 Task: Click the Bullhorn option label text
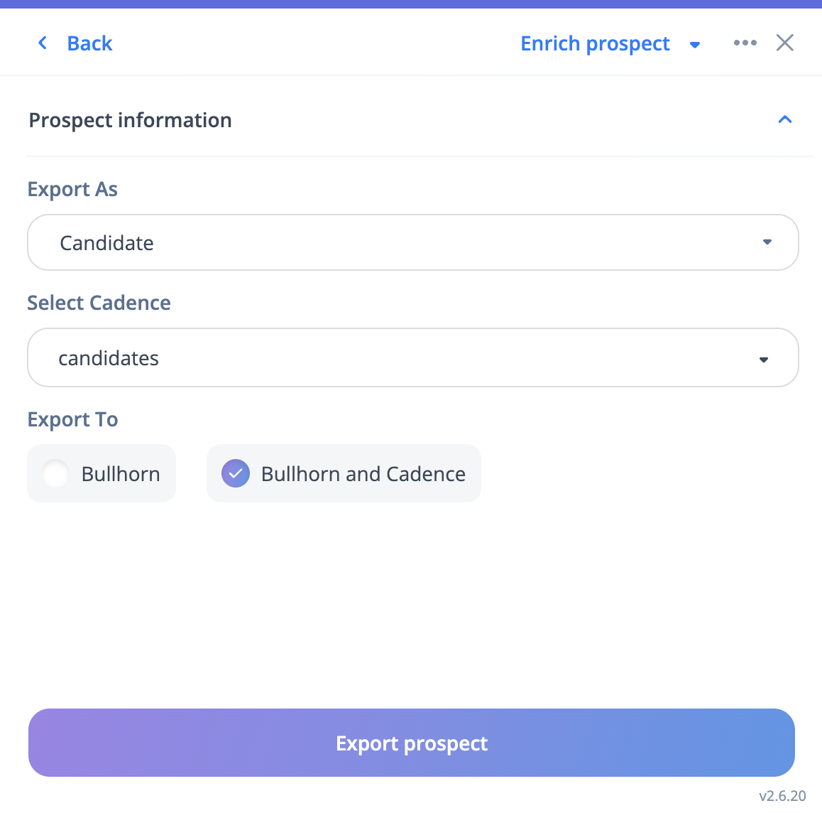121,474
